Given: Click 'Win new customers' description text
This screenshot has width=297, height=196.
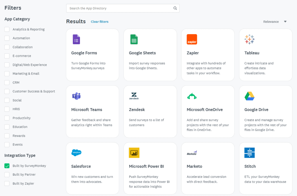Looking at the screenshot, I should 92,179.
